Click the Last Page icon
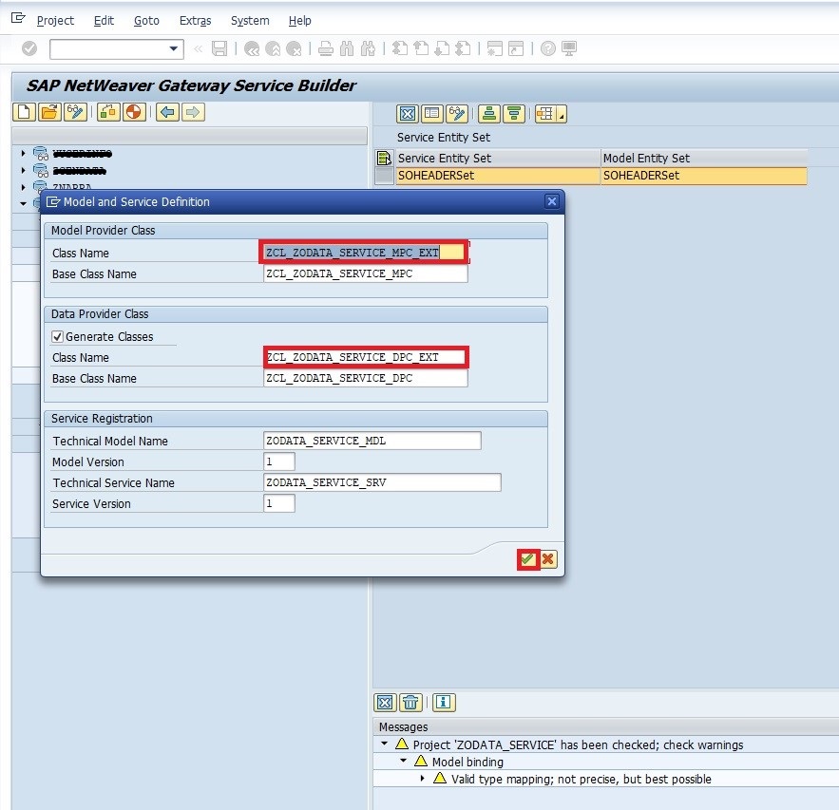Image resolution: width=839 pixels, height=810 pixels. click(x=463, y=48)
